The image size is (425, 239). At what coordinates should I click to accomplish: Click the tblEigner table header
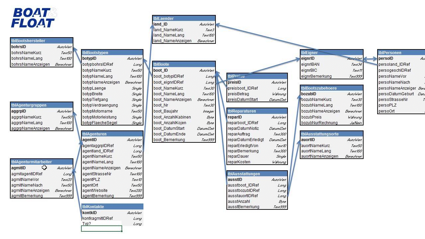tap(331, 52)
